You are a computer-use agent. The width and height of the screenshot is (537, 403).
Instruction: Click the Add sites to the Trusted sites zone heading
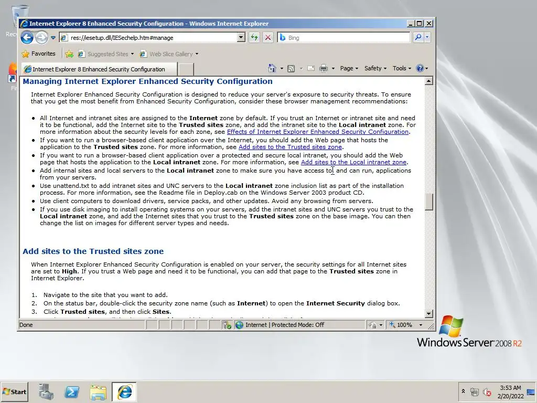click(x=93, y=251)
